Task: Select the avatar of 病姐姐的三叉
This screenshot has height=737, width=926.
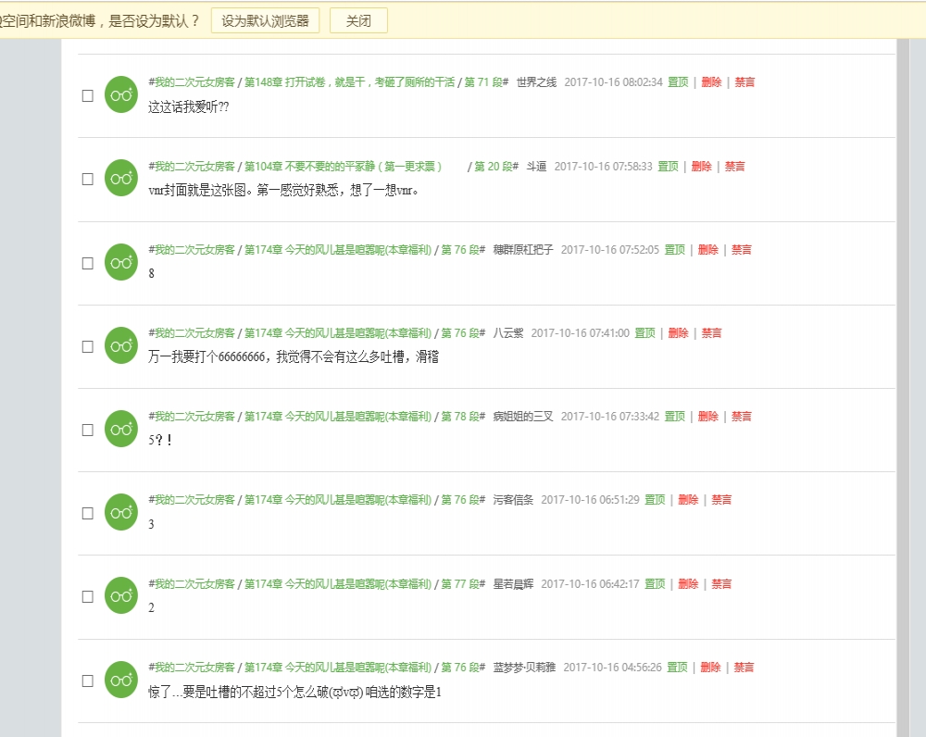Action: coord(120,429)
